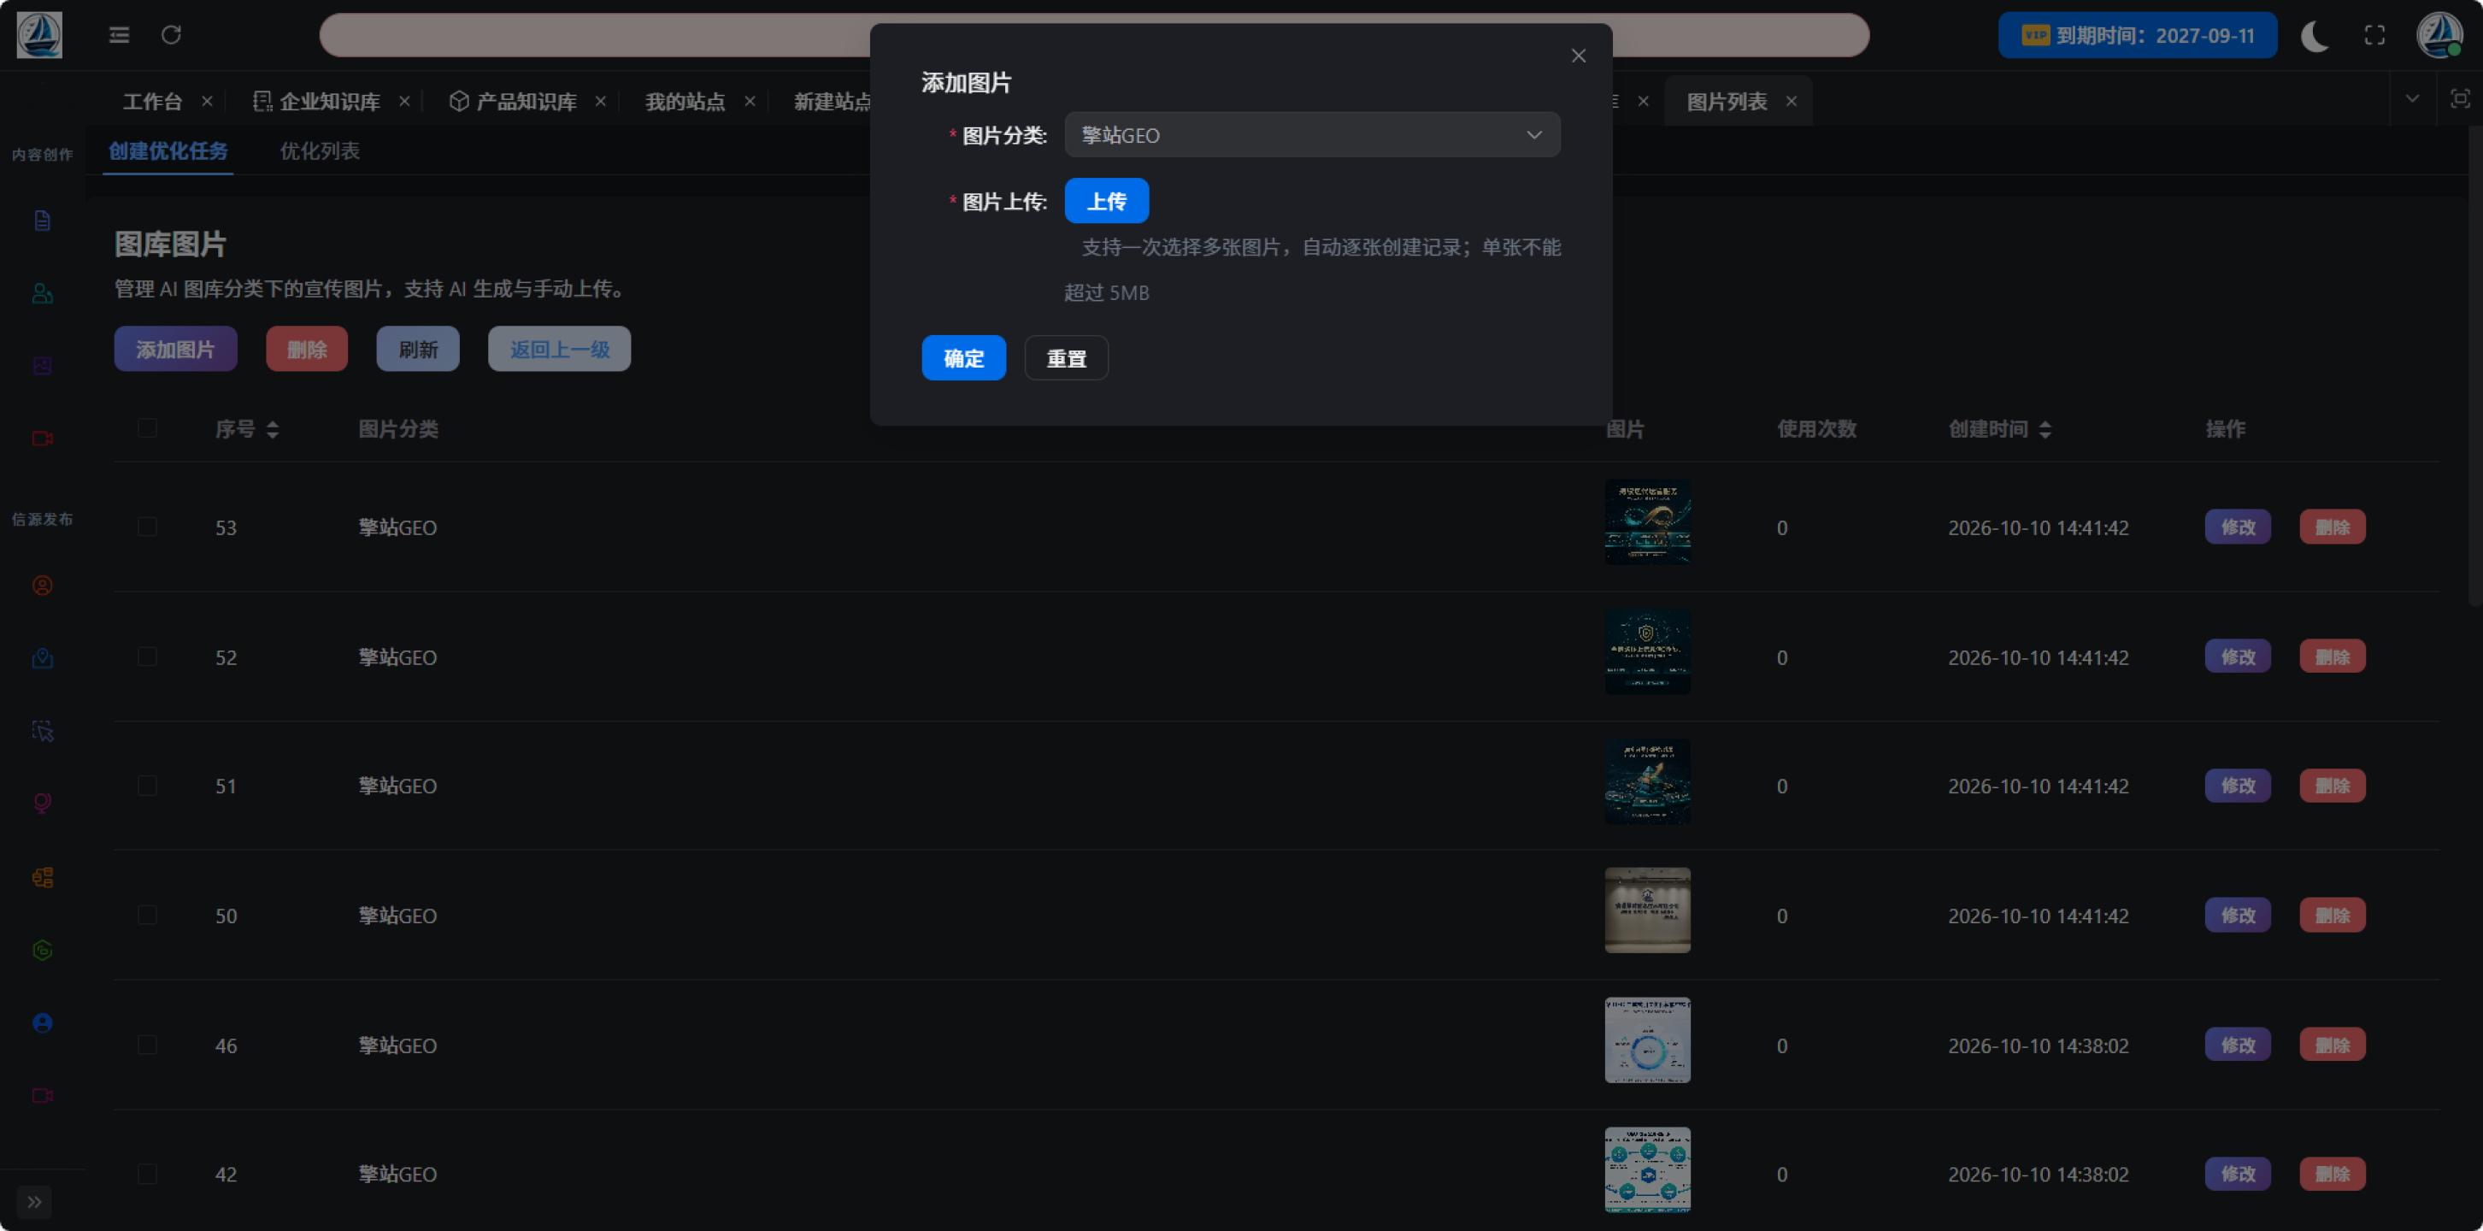Click 修改 for row 53
The height and width of the screenshot is (1231, 2483).
tap(2239, 527)
